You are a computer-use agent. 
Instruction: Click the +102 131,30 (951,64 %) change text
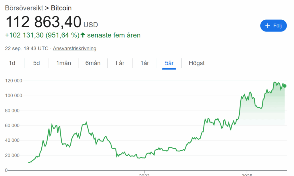[x=42, y=35]
